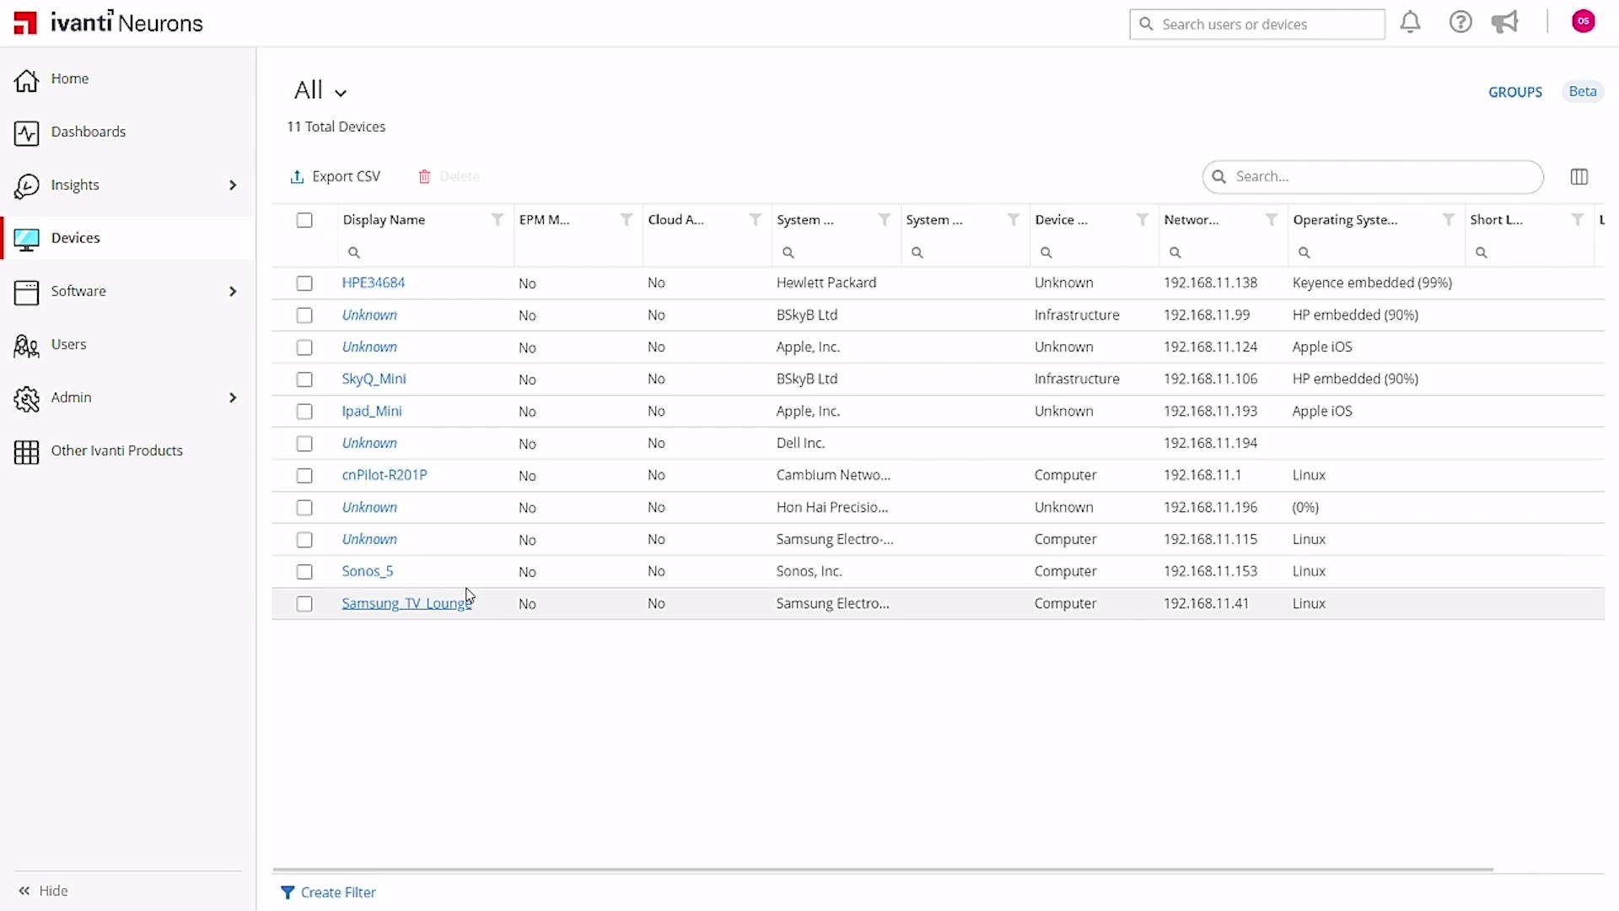Select Devices in the sidebar

point(75,238)
